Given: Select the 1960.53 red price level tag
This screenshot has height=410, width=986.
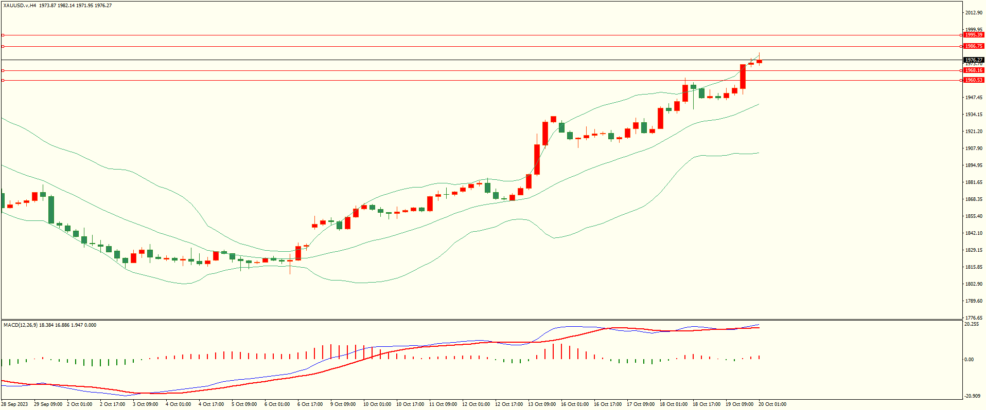Looking at the screenshot, I should (x=974, y=80).
